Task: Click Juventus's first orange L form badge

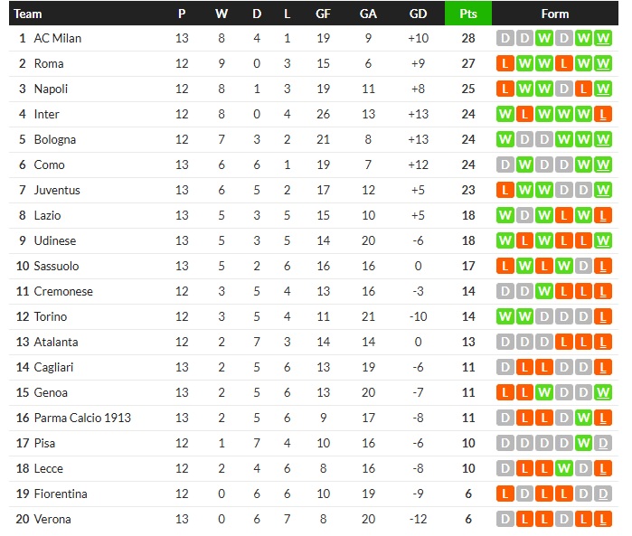Action: point(505,190)
